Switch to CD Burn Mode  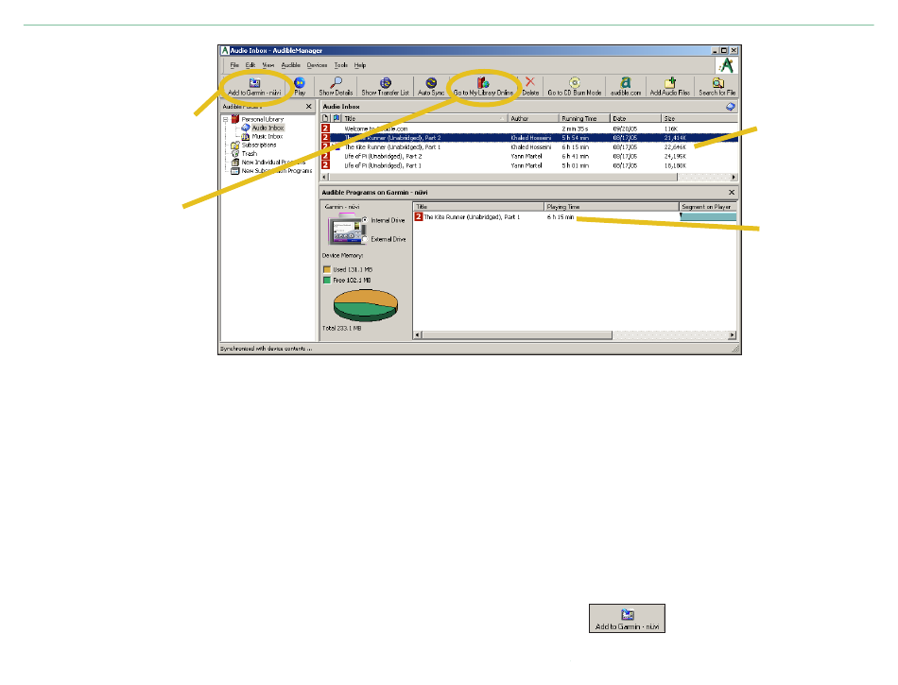[575, 87]
